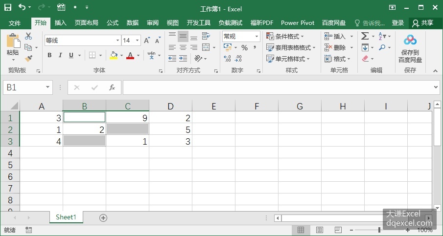The width and height of the screenshot is (443, 236).
Task: Click the Increase Decimal icon
Action: [227, 58]
